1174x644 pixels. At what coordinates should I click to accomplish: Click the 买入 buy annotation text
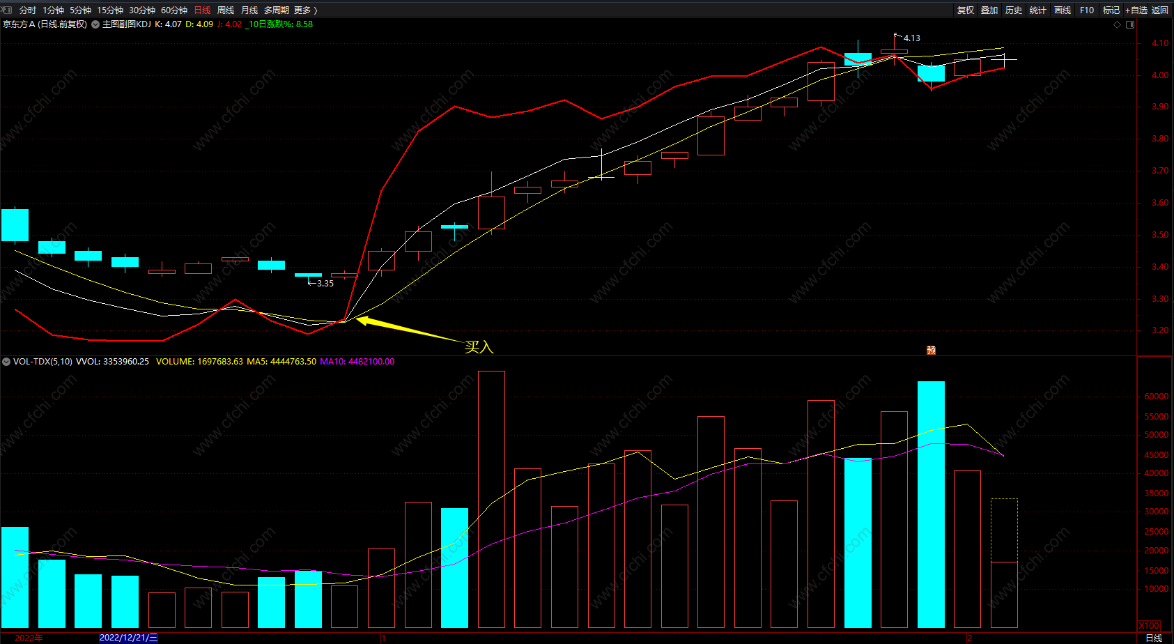click(479, 346)
